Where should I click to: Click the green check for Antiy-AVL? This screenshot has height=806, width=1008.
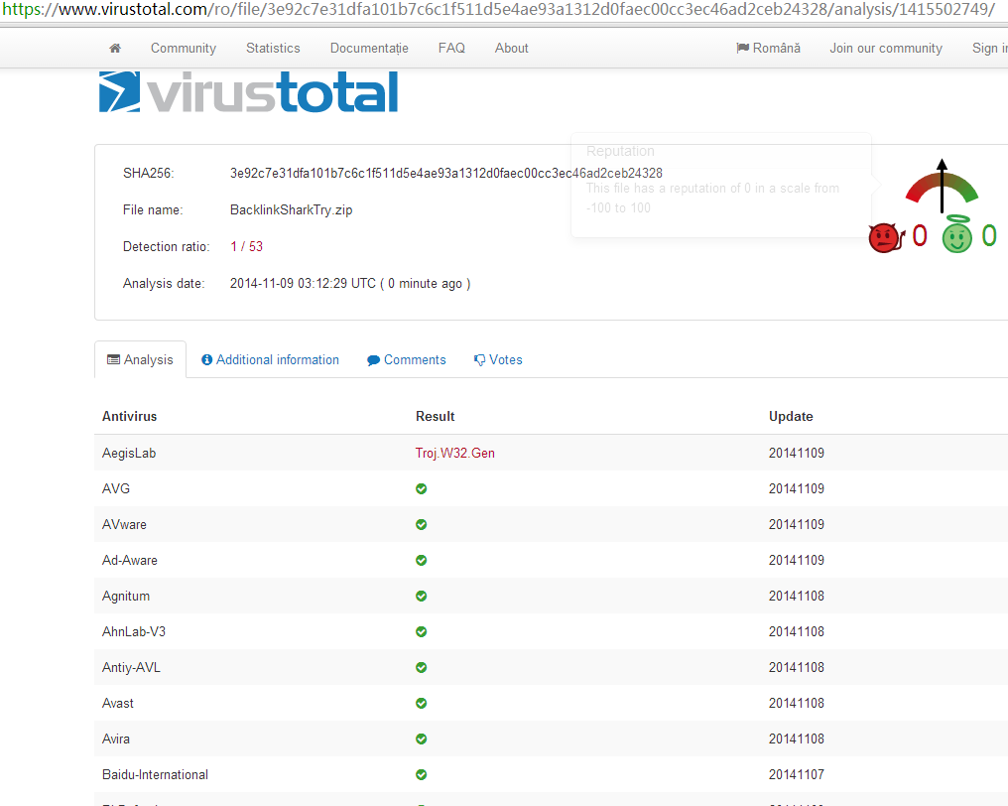421,667
